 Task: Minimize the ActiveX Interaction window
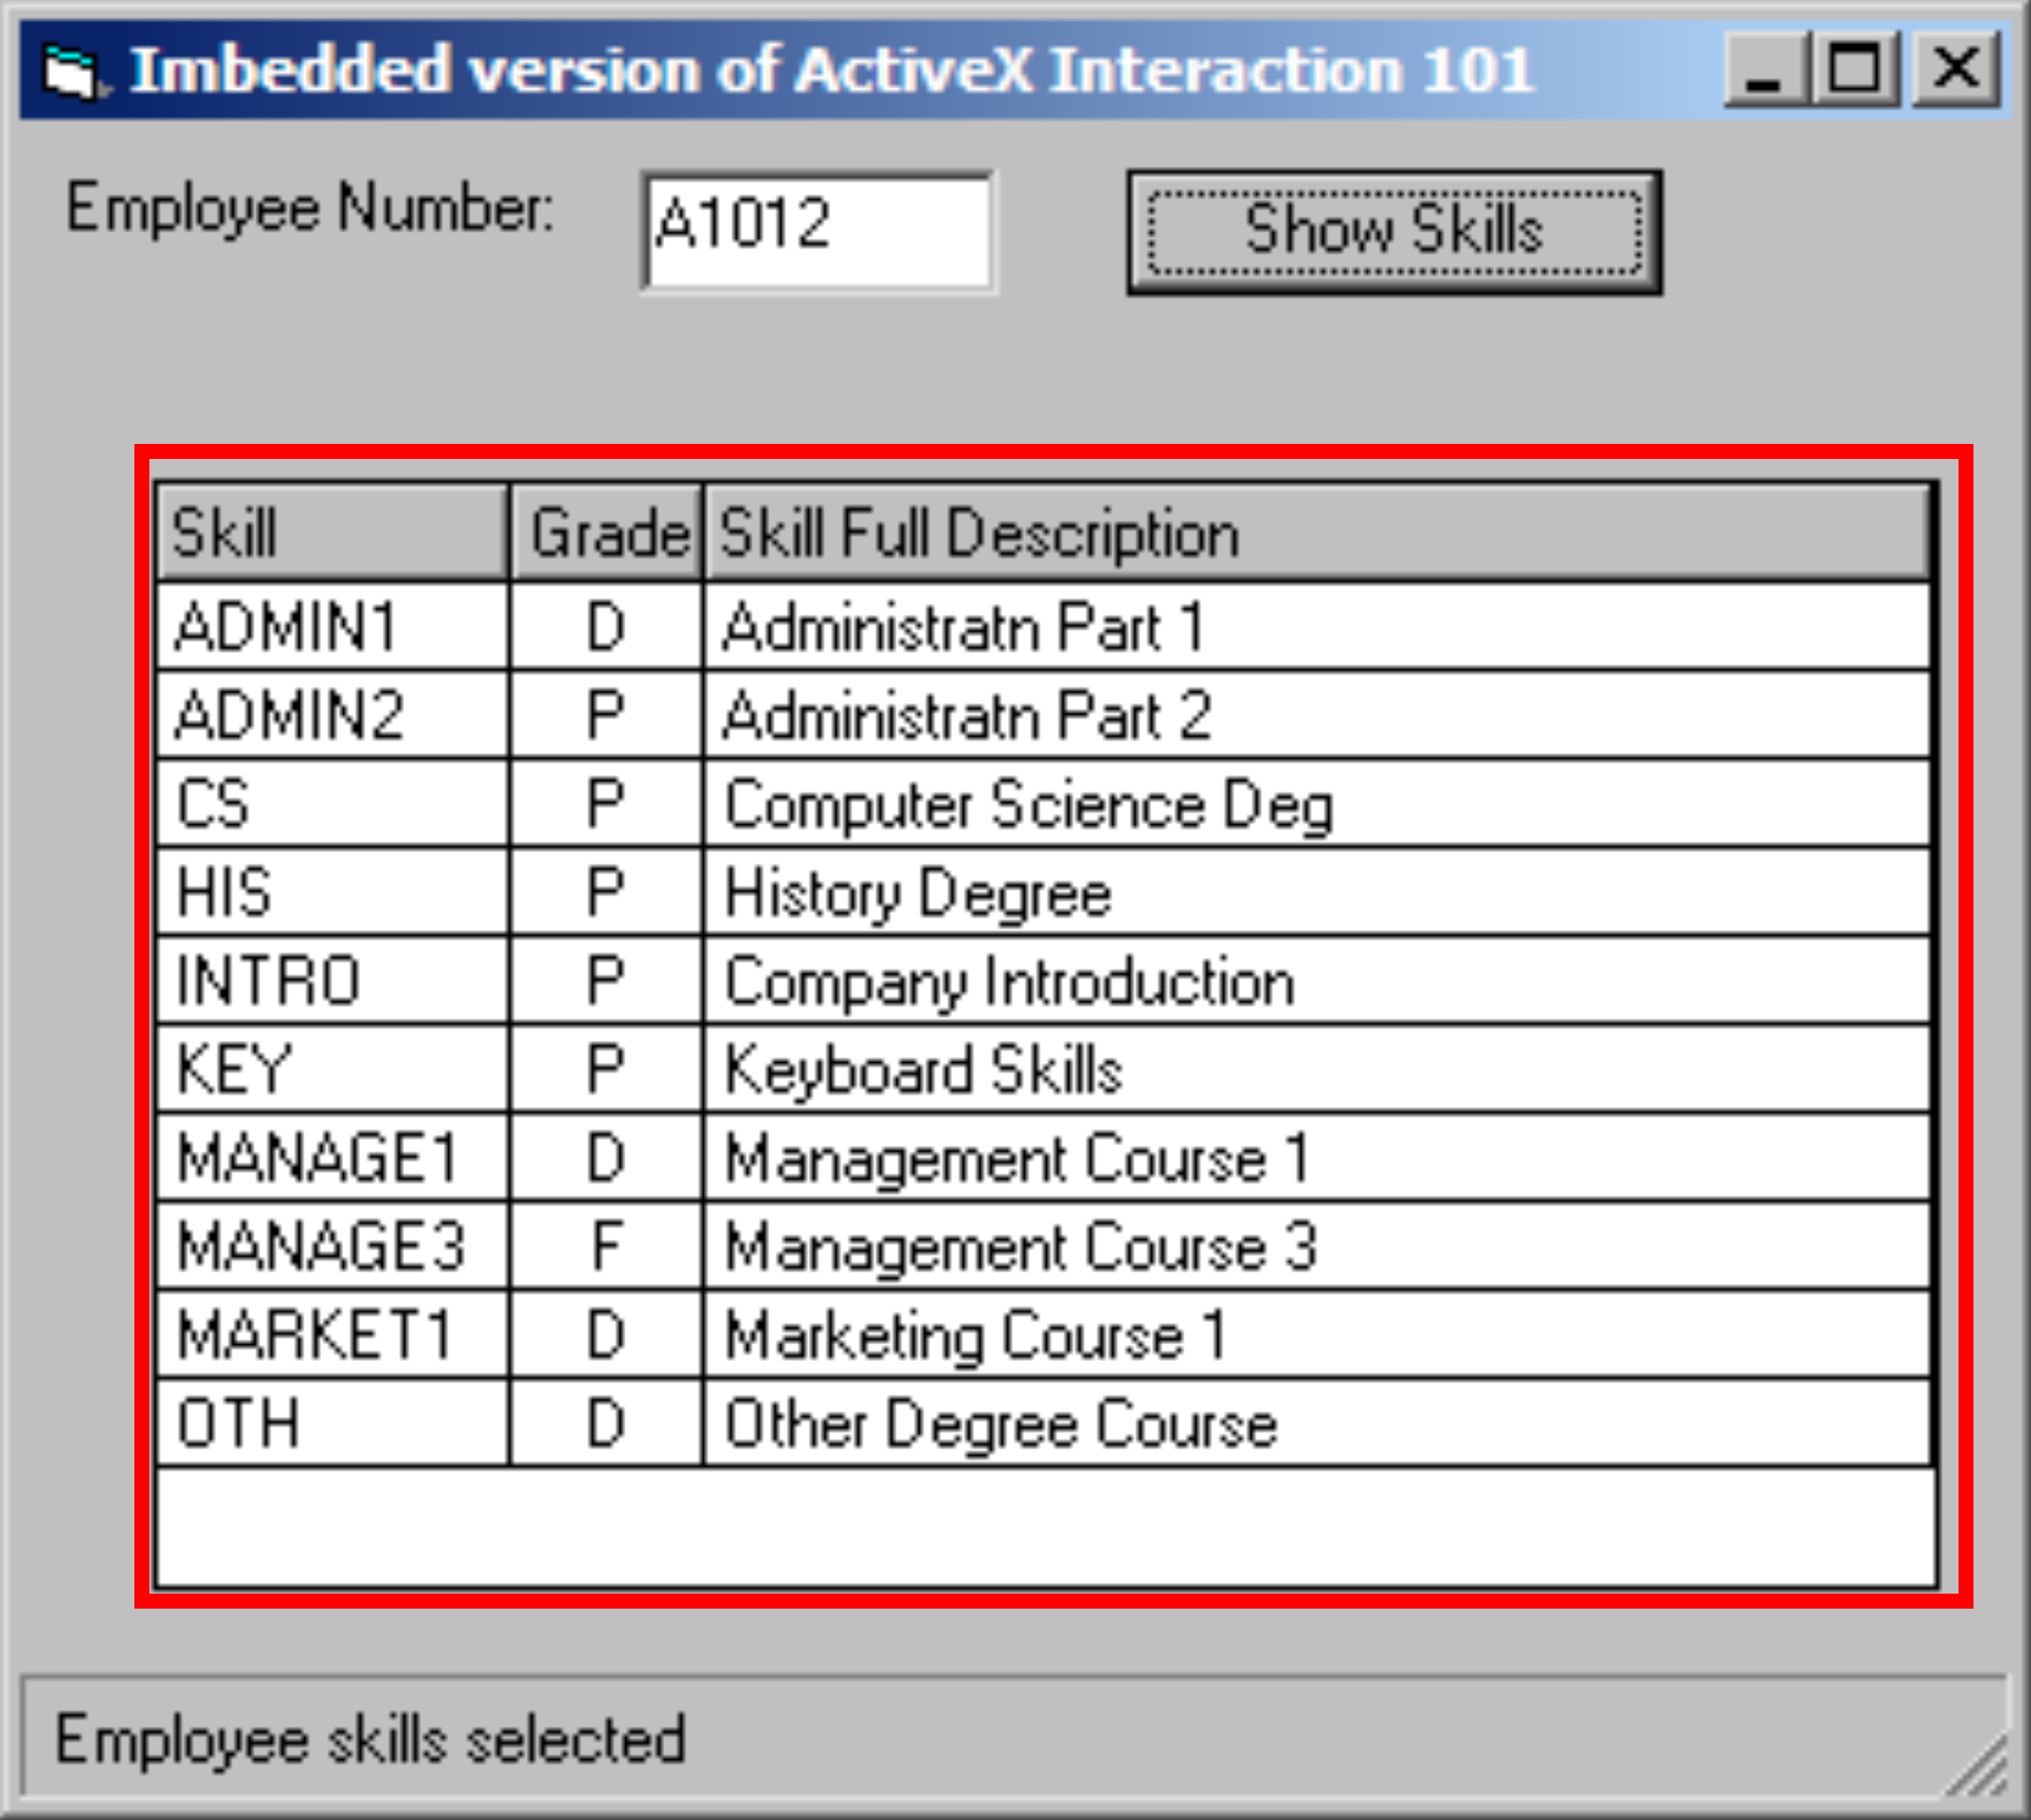[x=1765, y=70]
